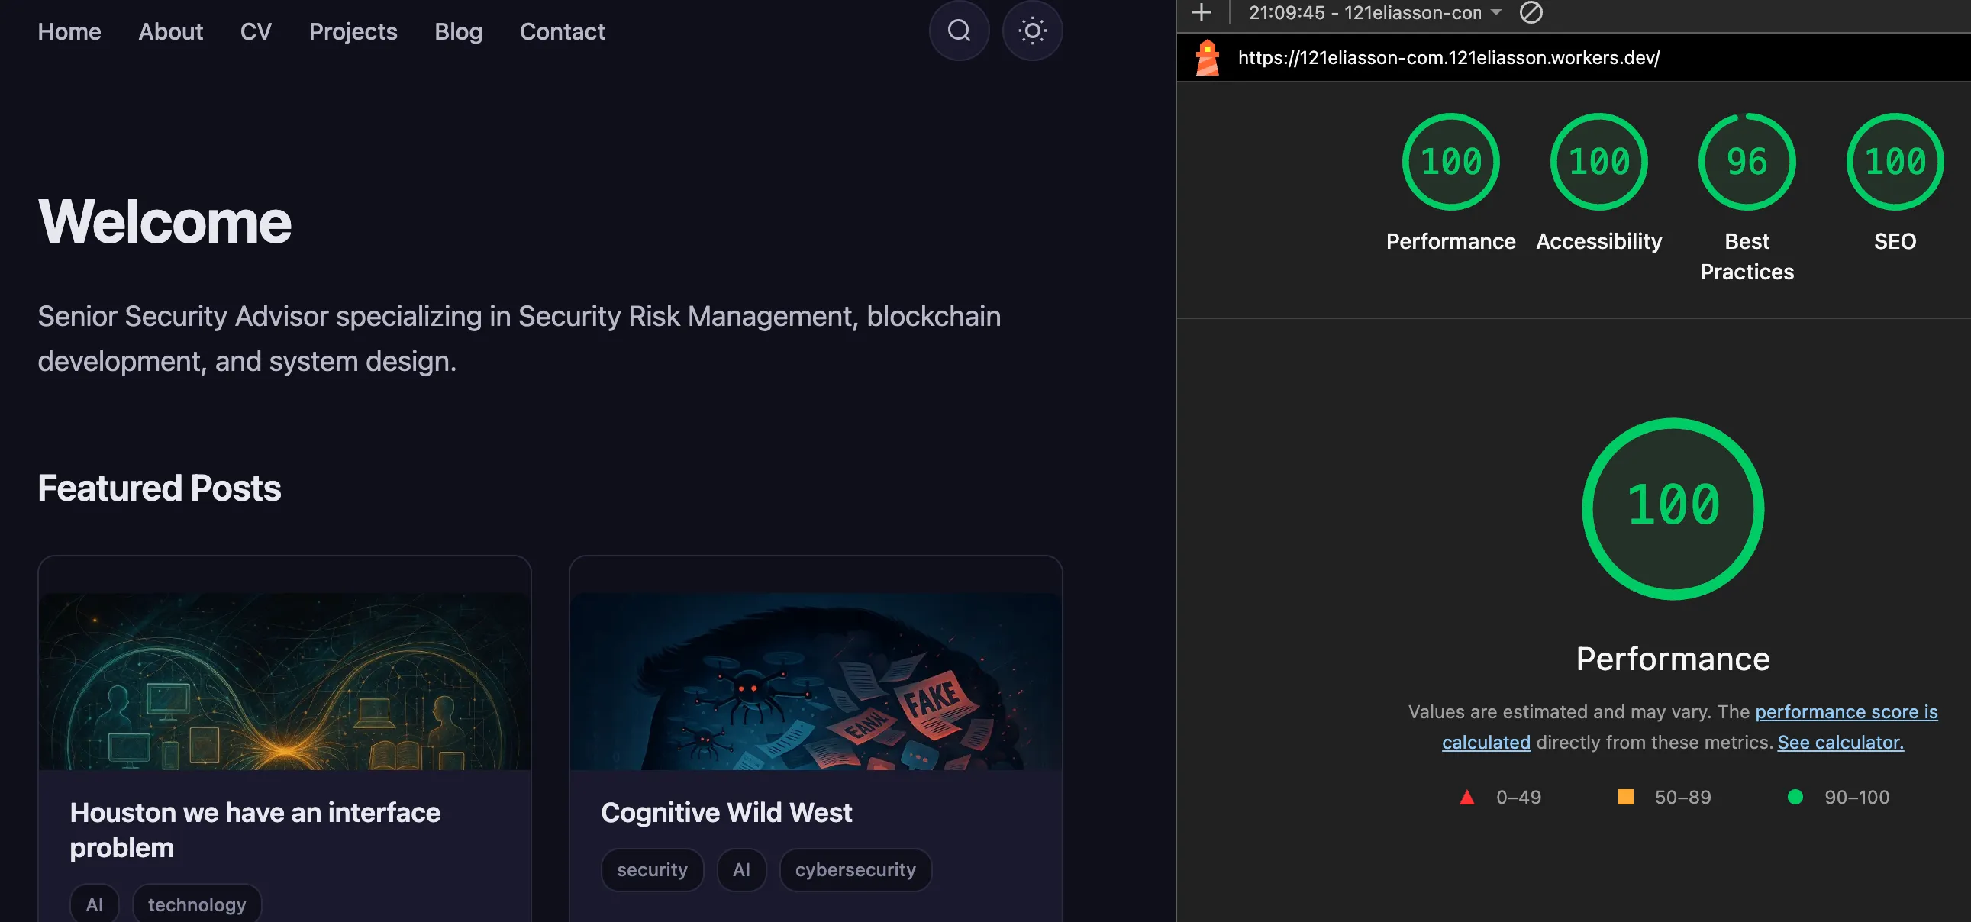Click the red triangle 0–49 legend icon
Viewport: 1971px width, 922px height.
tap(1466, 797)
